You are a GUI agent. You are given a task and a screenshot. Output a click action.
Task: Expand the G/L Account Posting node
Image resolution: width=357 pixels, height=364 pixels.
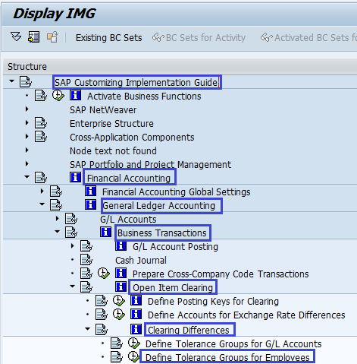73,246
